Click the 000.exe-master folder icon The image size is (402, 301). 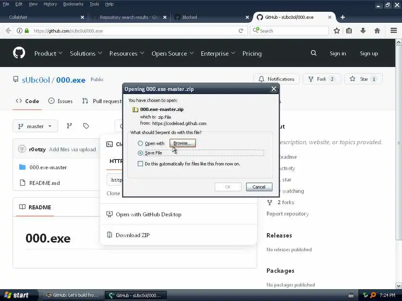(22, 167)
